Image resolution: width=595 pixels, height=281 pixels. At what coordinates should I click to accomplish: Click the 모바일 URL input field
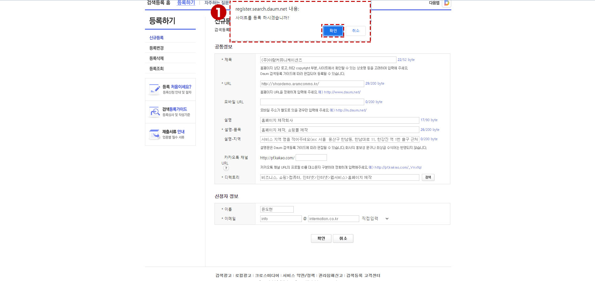click(312, 102)
